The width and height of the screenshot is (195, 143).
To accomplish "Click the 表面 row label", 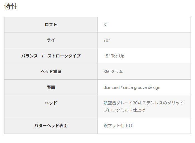I will 51,87.
